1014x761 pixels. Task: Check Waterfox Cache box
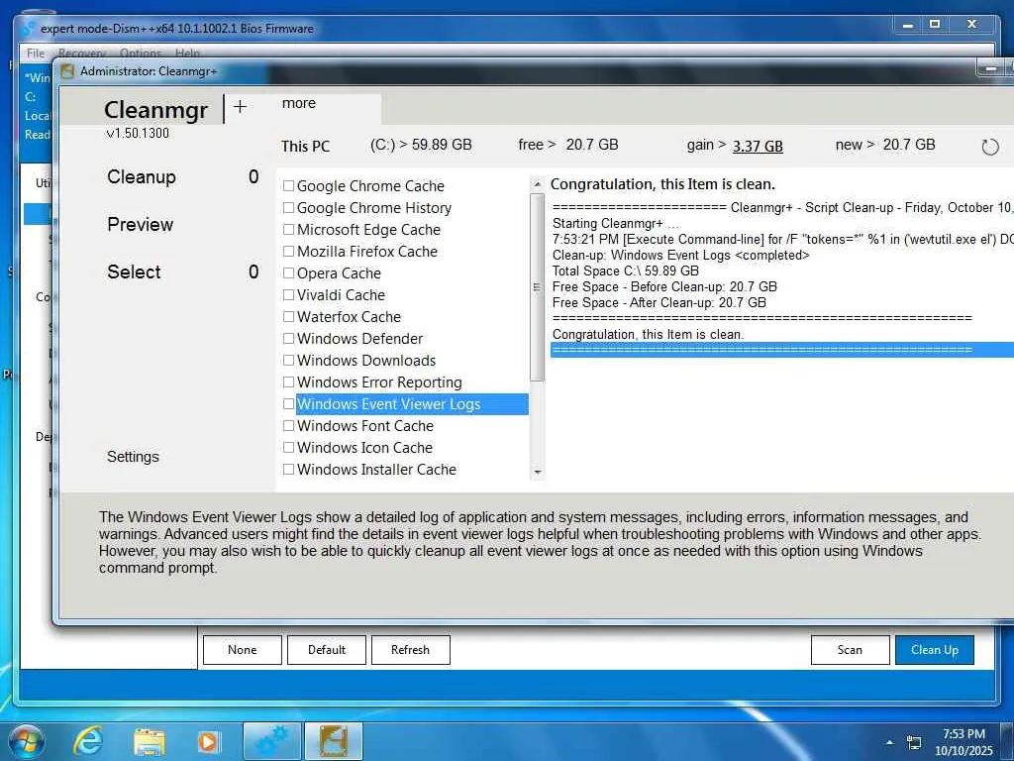[x=288, y=316]
